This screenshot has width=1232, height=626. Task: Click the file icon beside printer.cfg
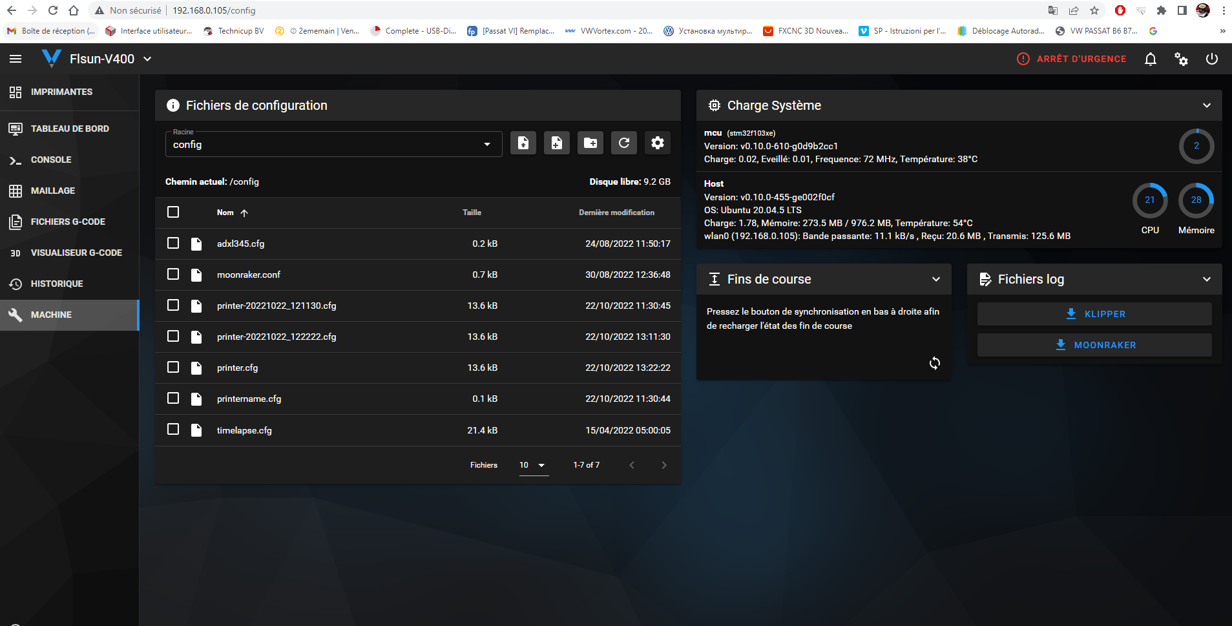(x=196, y=368)
